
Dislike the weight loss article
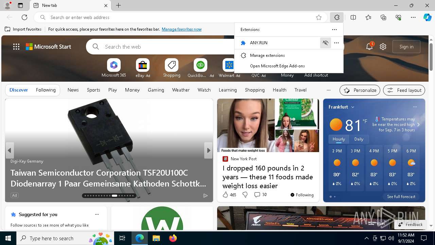click(245, 195)
